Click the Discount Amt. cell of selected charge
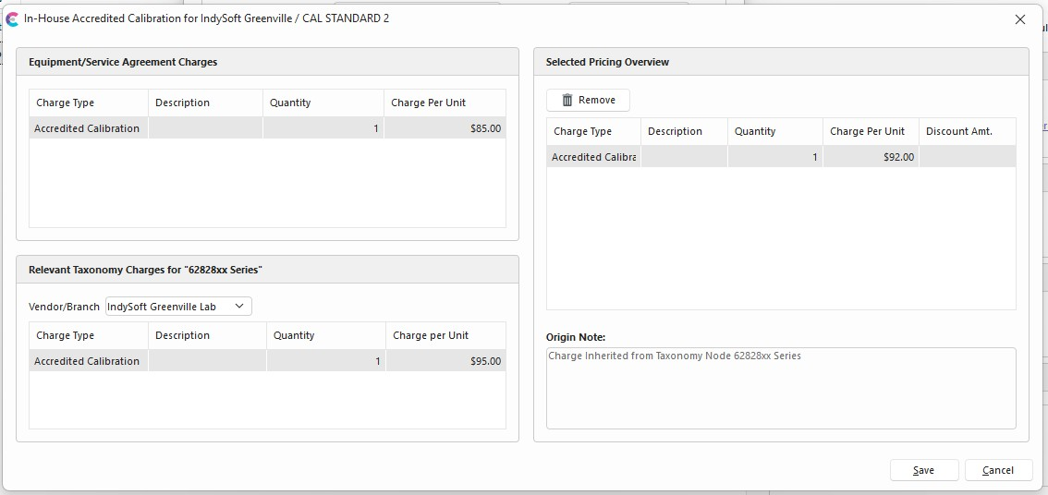Image resolution: width=1048 pixels, height=495 pixels. [967, 157]
